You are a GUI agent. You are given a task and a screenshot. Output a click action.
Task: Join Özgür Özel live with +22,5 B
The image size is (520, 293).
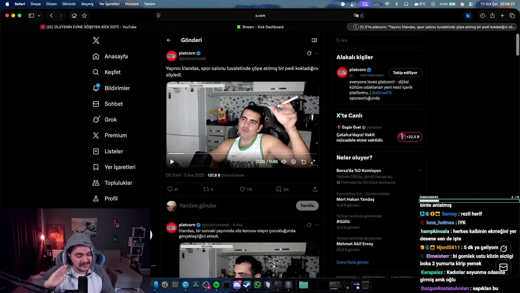[409, 137]
